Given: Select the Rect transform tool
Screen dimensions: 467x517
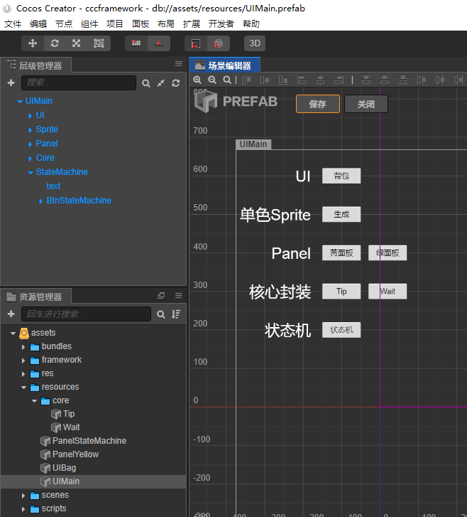Looking at the screenshot, I should click(99, 43).
